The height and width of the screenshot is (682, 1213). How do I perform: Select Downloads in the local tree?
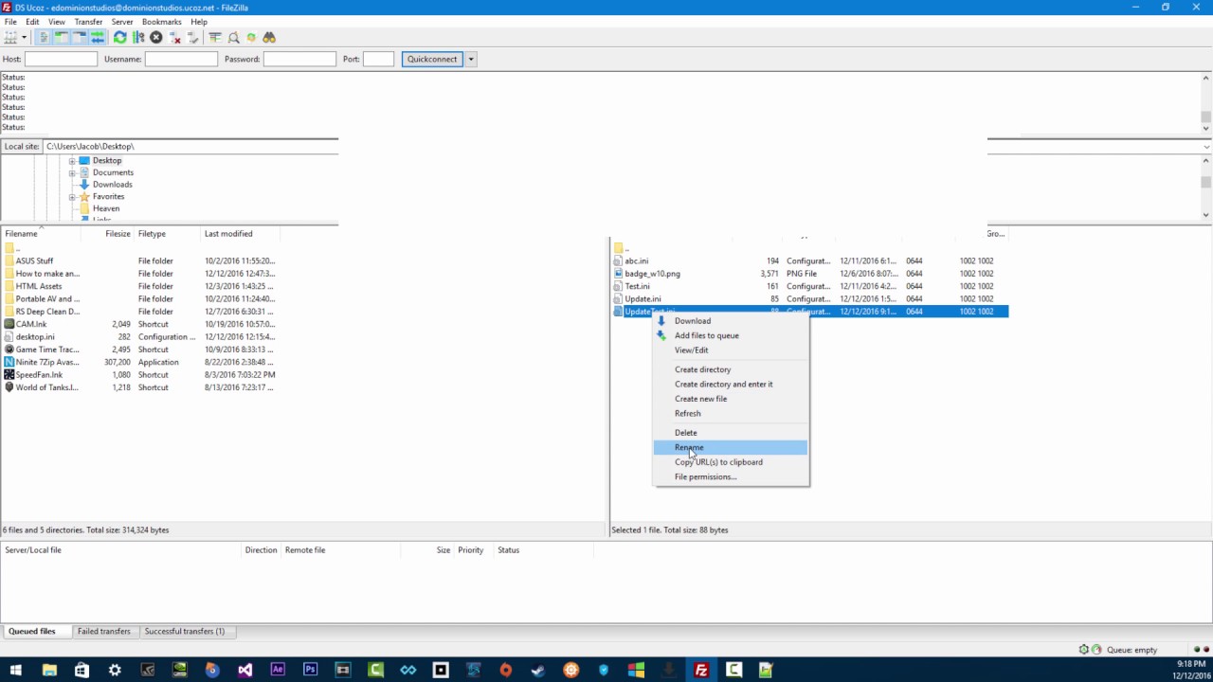[112, 185]
